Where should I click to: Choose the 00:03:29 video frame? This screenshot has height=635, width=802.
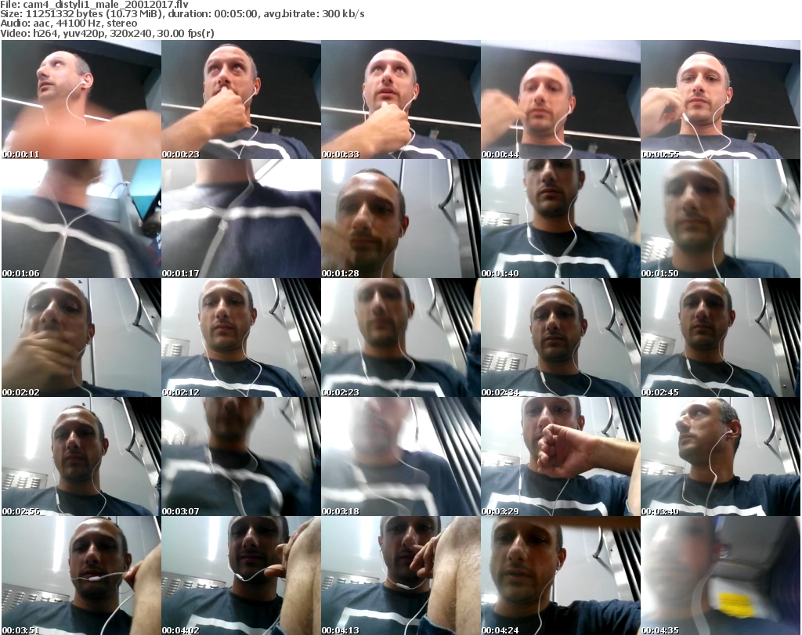pos(561,456)
